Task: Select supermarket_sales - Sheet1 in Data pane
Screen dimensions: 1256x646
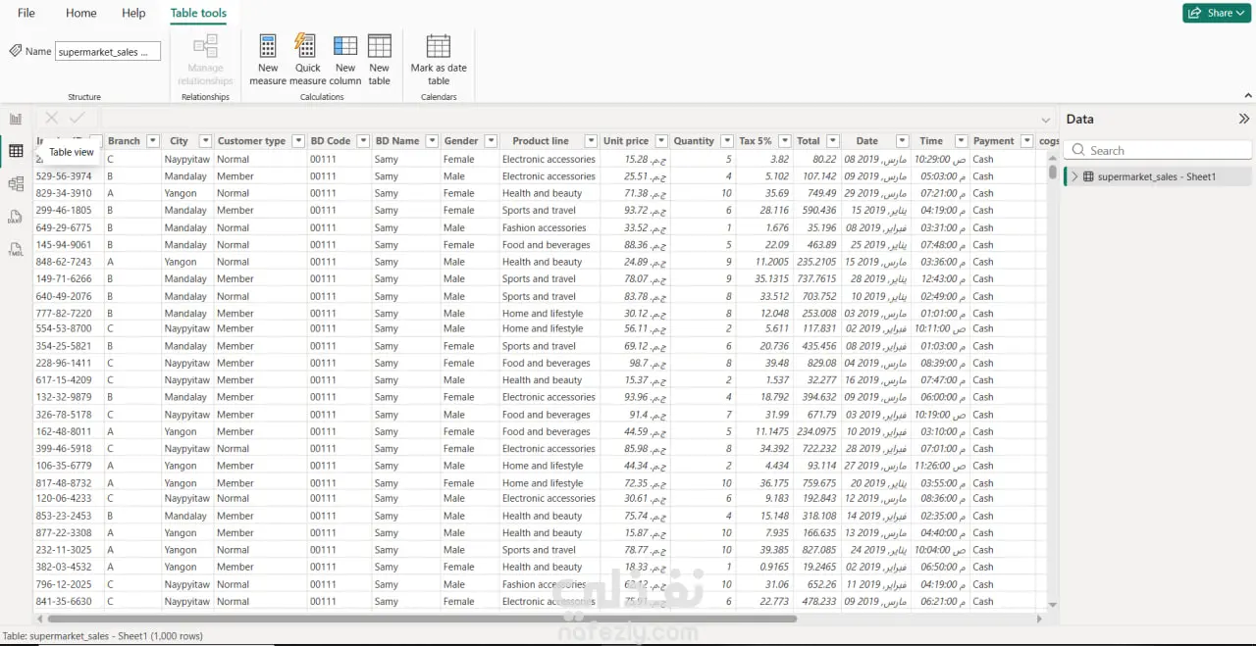Action: point(1158,176)
